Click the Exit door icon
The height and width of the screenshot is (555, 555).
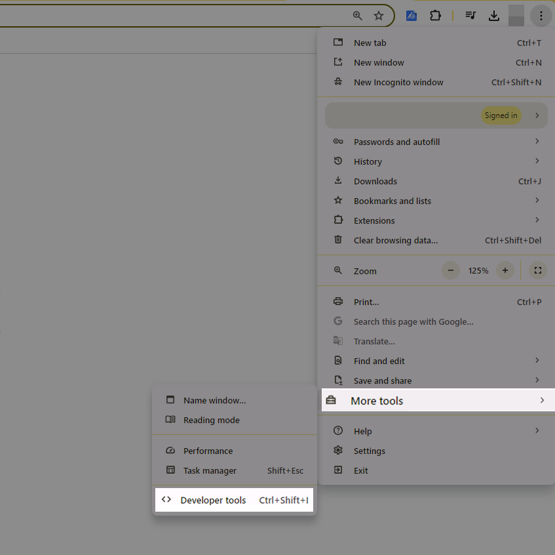pyautogui.click(x=338, y=470)
